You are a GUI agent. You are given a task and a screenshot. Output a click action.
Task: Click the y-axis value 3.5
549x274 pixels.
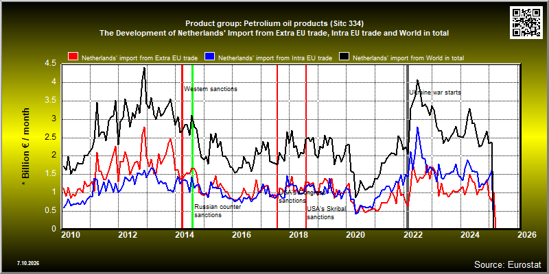[50, 101]
